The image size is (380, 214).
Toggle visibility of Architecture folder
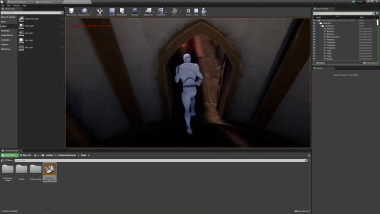click(315, 26)
